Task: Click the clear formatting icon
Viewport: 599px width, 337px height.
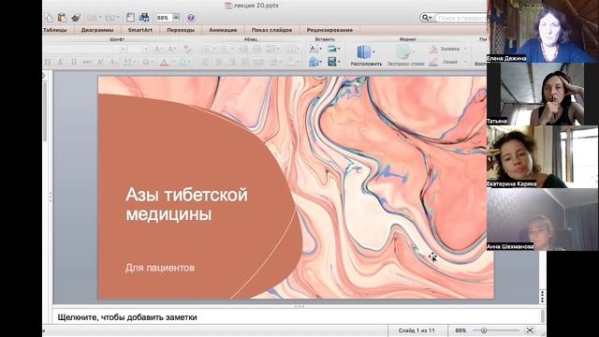Action: coord(186,49)
